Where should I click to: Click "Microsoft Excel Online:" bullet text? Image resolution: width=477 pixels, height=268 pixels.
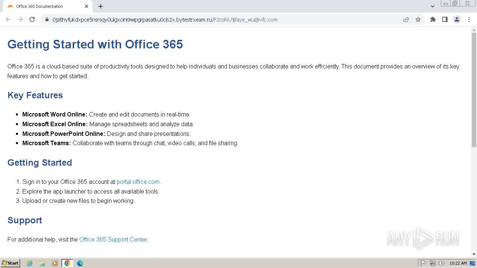point(55,124)
